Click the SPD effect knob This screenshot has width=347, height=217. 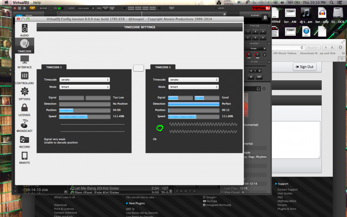(257, 55)
